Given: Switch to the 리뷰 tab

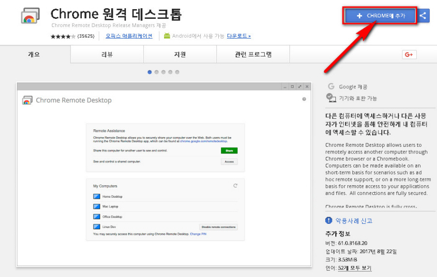Looking at the screenshot, I should (107, 54).
